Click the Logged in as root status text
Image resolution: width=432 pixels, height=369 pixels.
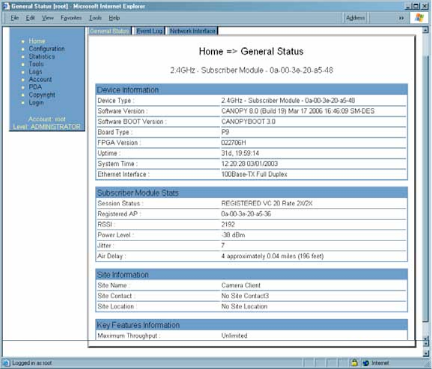coord(32,363)
